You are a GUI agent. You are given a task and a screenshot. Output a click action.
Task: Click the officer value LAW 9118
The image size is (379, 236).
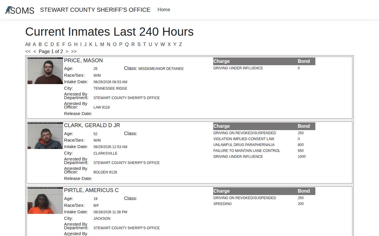[102, 107]
